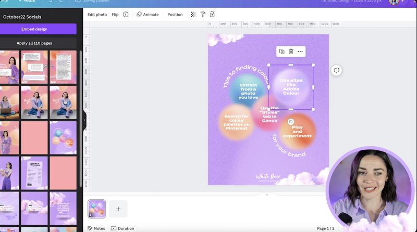
Task: Click the White Deer logo text
Action: coord(268,177)
